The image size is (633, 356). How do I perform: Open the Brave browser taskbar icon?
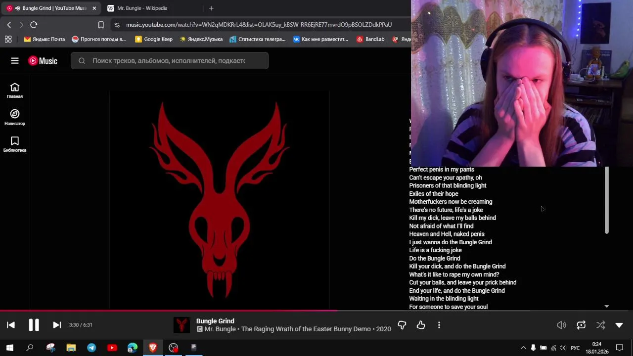pos(153,348)
